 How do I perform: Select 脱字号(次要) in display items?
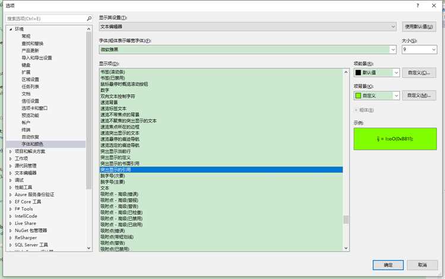pyautogui.click(x=113, y=176)
